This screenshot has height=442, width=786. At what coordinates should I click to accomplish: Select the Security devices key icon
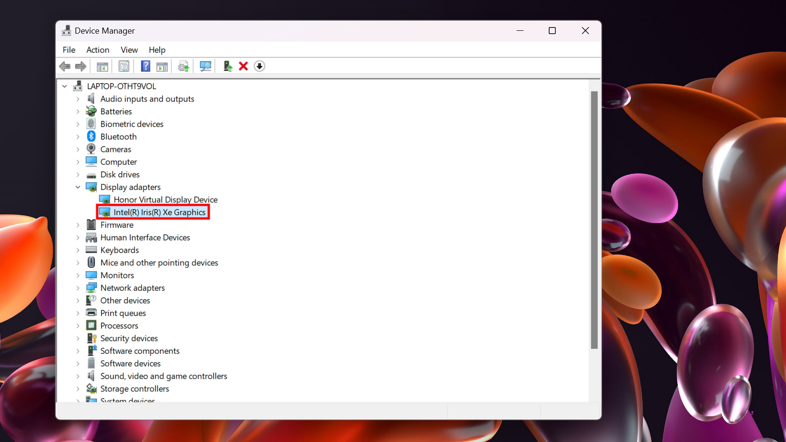[92, 338]
